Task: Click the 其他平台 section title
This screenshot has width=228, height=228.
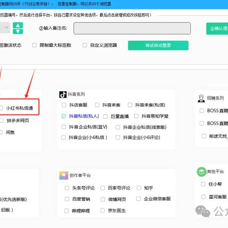Action: click(215, 172)
